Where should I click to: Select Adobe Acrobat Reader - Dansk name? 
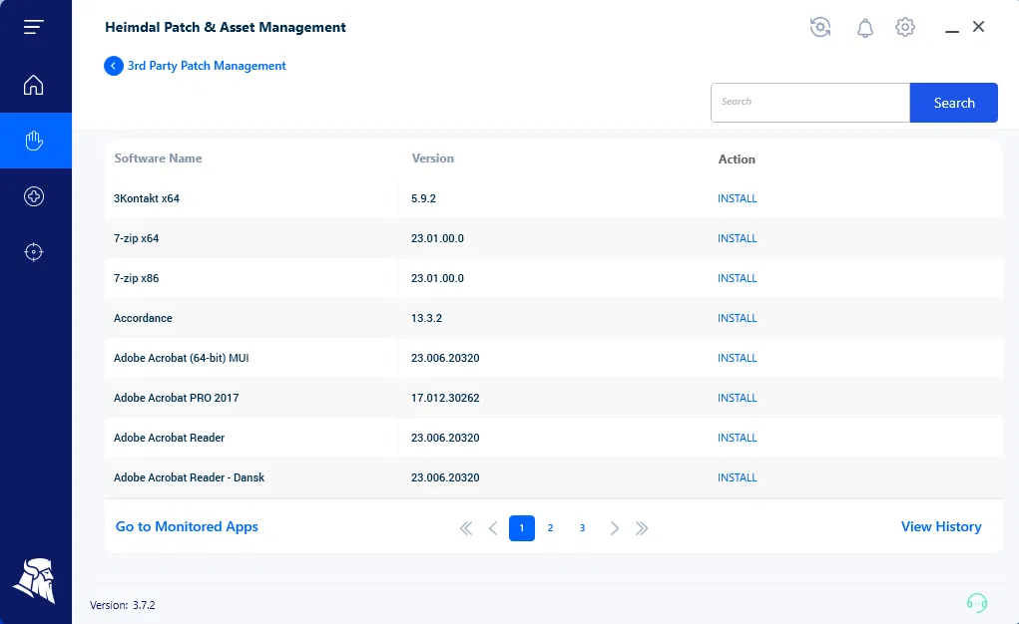(x=189, y=477)
